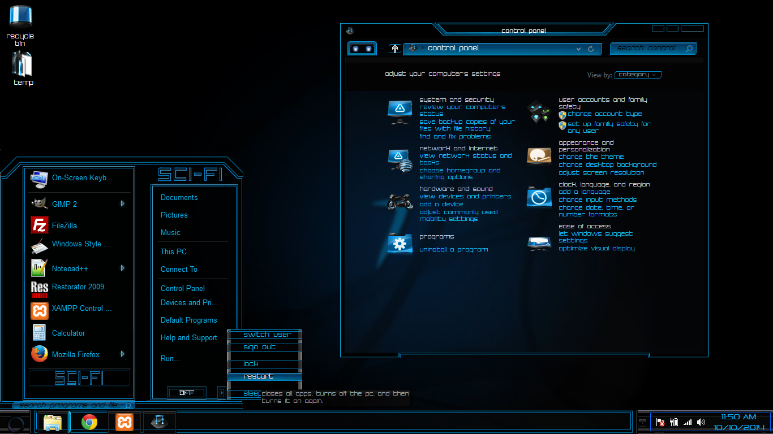This screenshot has height=434, width=773.
Task: Click 'add a device' link
Action: pyautogui.click(x=441, y=205)
